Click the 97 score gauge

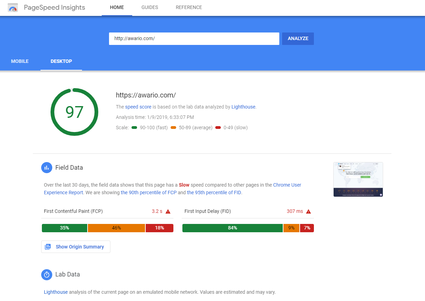tap(74, 112)
